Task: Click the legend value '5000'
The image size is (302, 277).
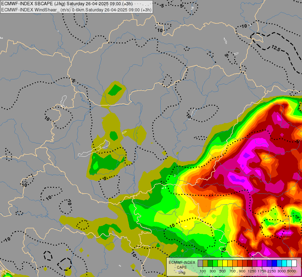Action: click(x=292, y=271)
